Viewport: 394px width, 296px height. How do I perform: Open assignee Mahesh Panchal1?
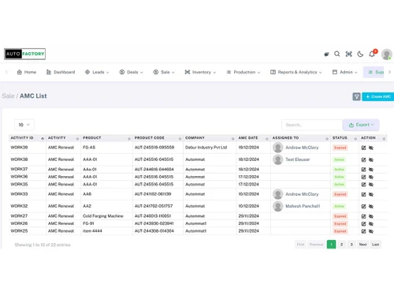click(x=303, y=206)
